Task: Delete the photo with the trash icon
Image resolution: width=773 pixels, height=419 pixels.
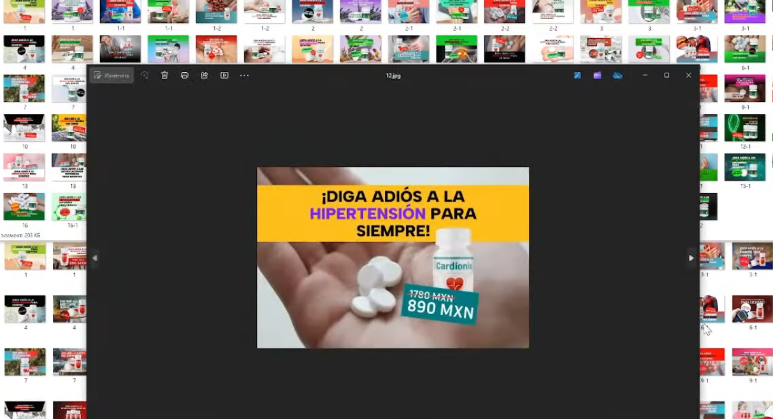Action: point(164,75)
